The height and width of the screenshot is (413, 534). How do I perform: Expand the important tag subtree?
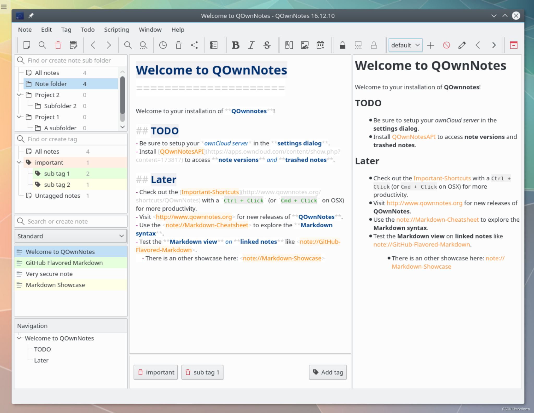(x=19, y=162)
